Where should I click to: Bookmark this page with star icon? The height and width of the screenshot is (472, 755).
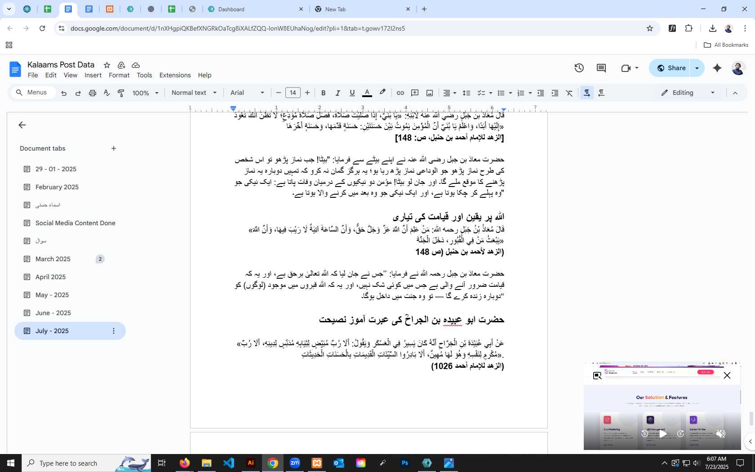pos(650,28)
